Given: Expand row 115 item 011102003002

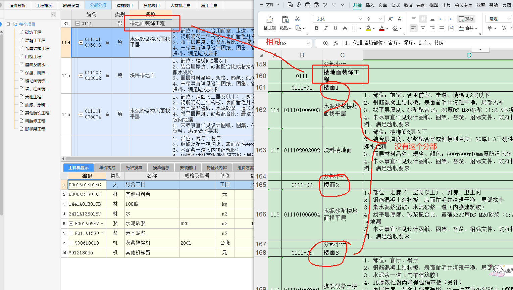Looking at the screenshot, I should click(81, 76).
